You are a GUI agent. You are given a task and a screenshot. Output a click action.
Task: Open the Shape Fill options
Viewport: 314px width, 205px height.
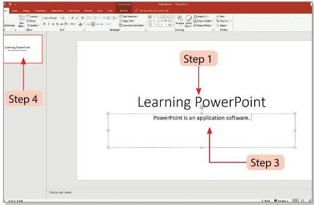[201, 17]
